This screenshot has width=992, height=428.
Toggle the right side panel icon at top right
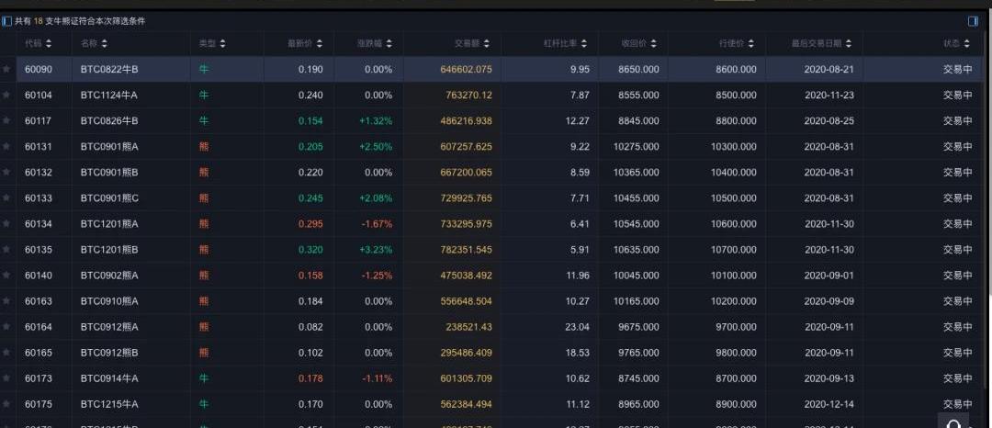[x=973, y=21]
